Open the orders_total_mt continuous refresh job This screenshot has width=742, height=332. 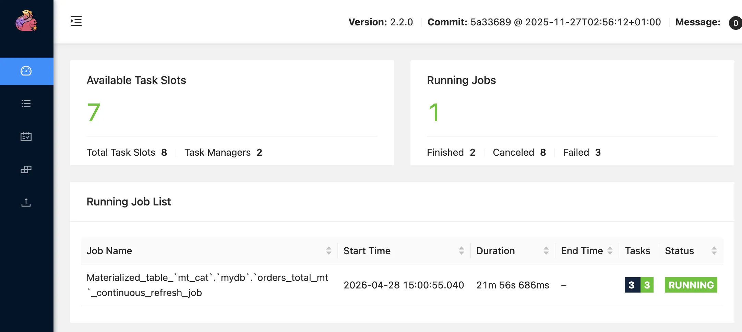pos(207,285)
